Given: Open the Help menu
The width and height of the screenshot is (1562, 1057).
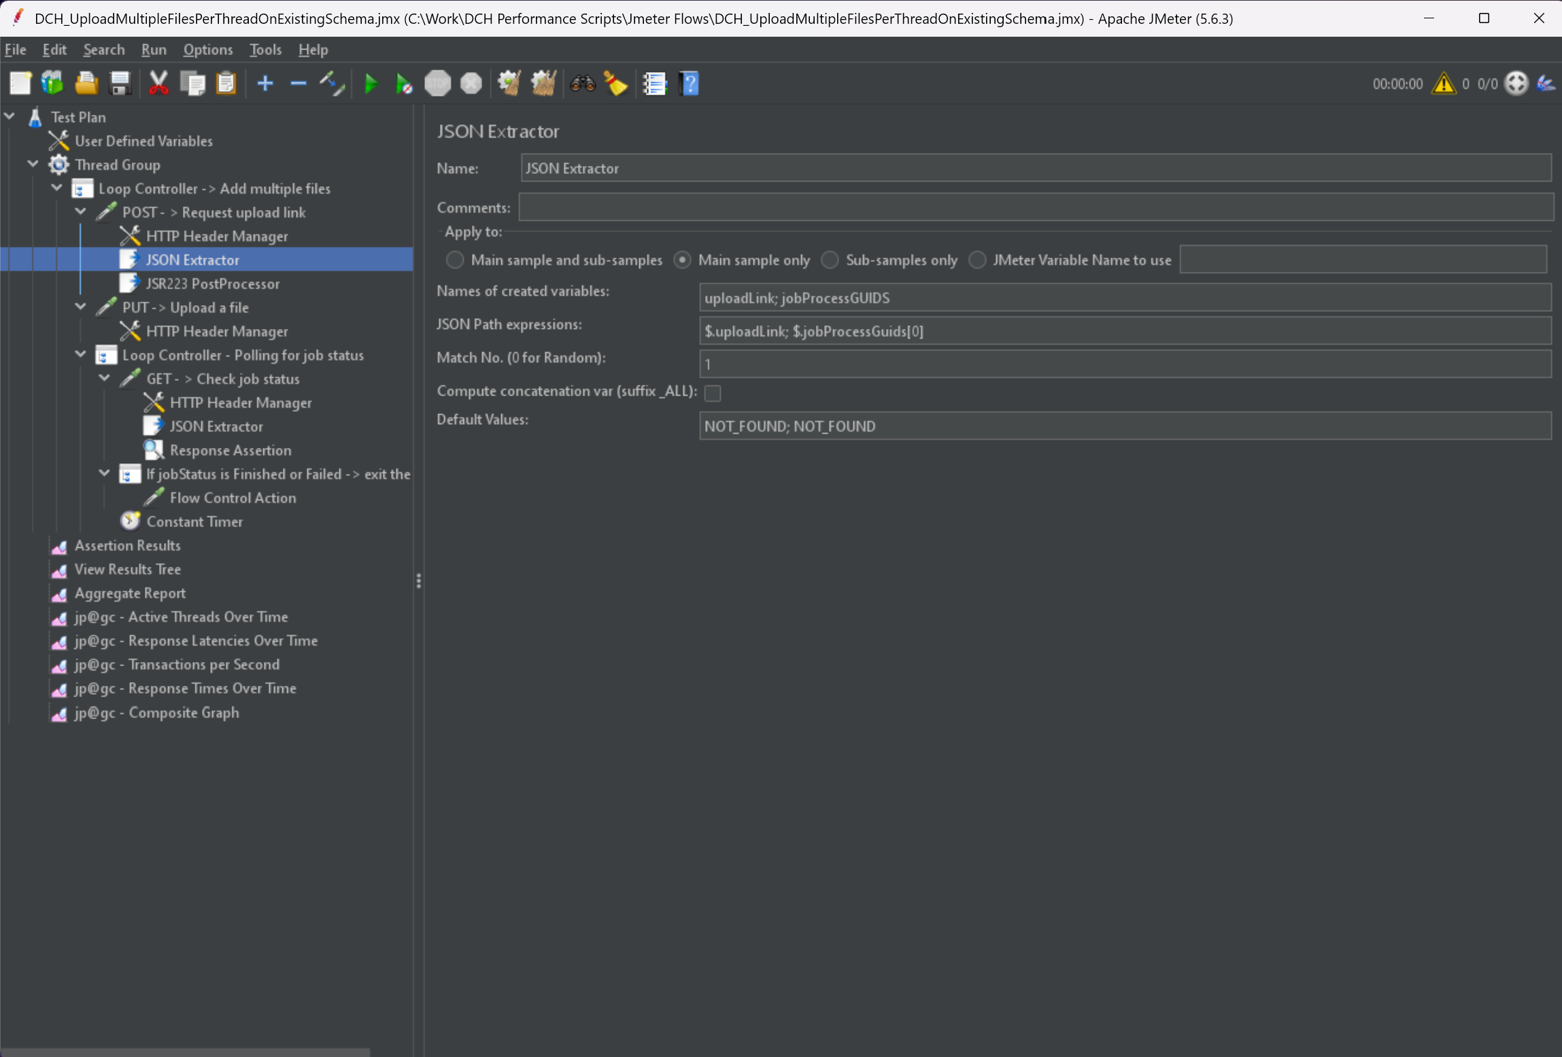Looking at the screenshot, I should pyautogui.click(x=313, y=50).
